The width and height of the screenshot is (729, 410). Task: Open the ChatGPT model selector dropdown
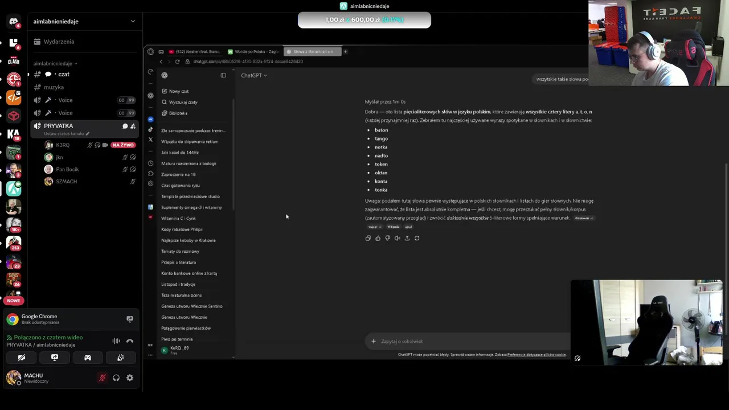click(x=254, y=75)
